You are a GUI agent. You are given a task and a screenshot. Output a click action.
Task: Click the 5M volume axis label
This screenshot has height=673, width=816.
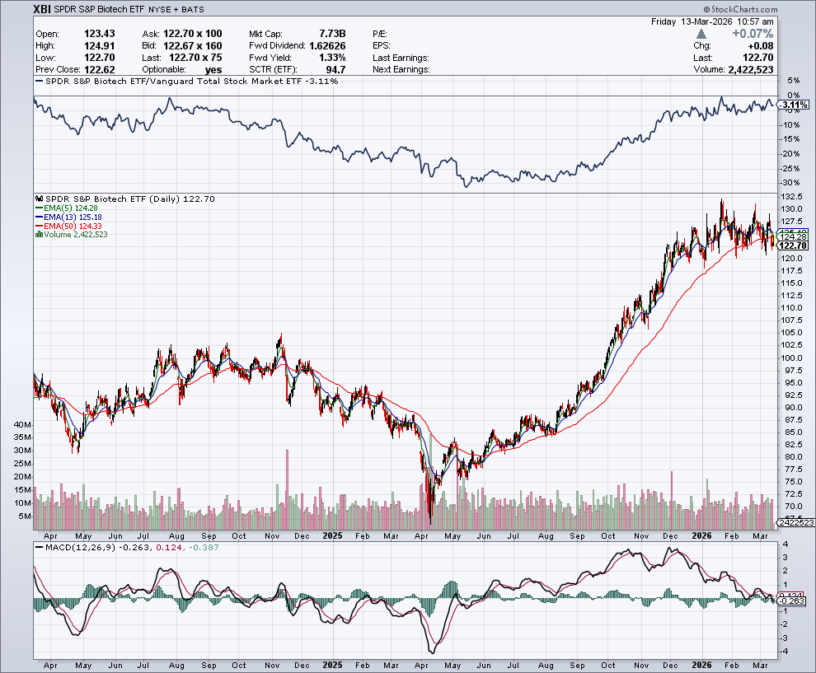(25, 516)
